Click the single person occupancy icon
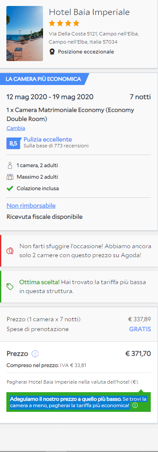This screenshot has height=452, width=158. 10,165
